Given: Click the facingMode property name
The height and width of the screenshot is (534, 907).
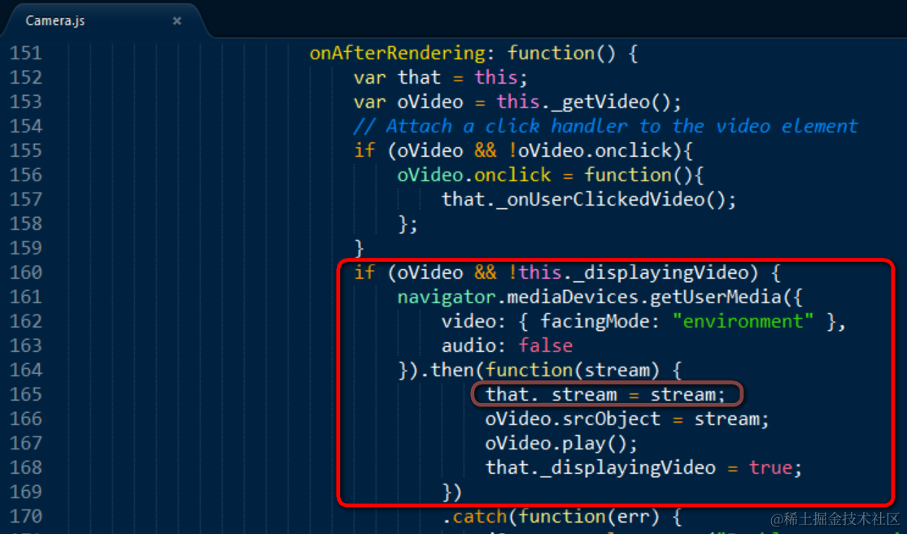Looking at the screenshot, I should click(x=594, y=321).
